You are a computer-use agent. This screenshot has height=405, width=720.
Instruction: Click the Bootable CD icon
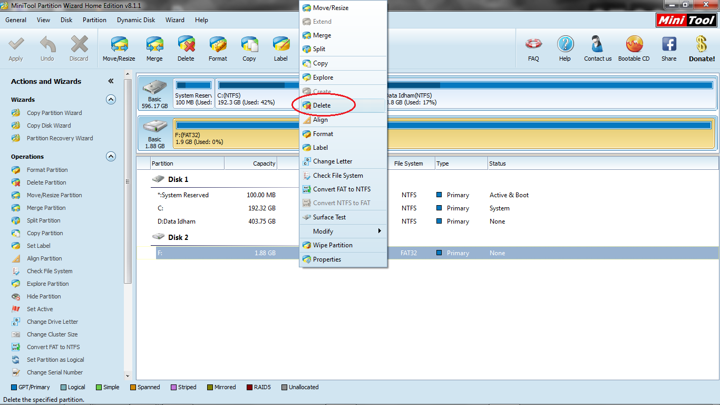click(634, 44)
